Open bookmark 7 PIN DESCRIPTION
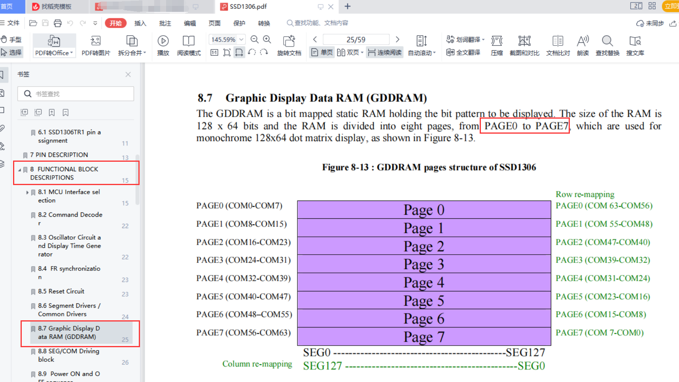679x382 pixels. (59, 155)
